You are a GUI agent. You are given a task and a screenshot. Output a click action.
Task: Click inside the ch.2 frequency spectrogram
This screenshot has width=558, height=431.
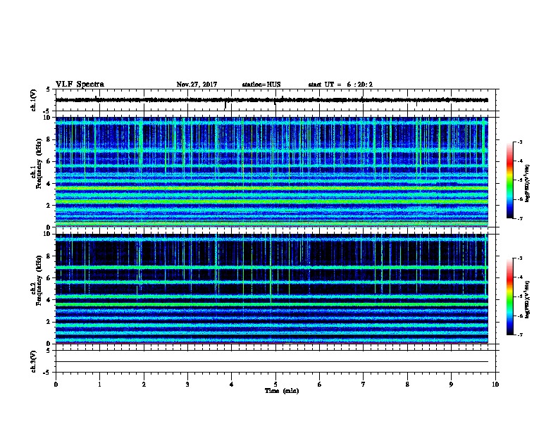click(x=272, y=289)
